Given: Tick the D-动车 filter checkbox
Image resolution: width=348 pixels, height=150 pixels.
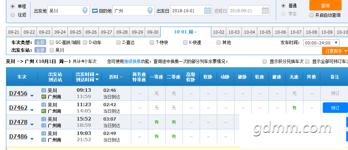Looking at the screenshot, I should pos(85,42).
